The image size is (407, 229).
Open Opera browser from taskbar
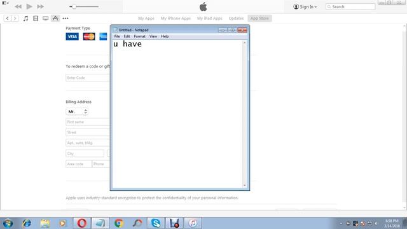pos(82,223)
